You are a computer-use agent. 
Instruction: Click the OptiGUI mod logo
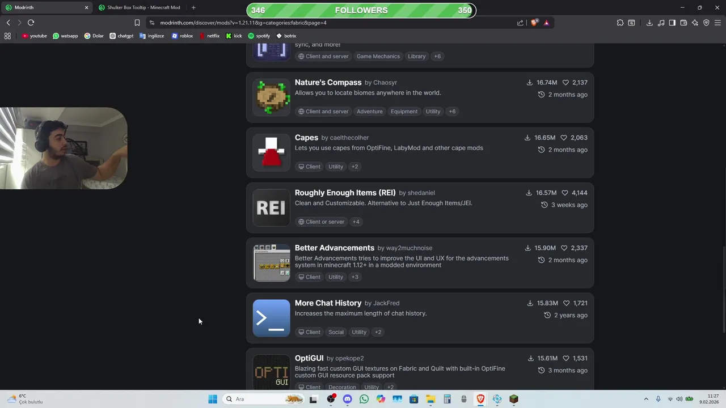pos(271,372)
